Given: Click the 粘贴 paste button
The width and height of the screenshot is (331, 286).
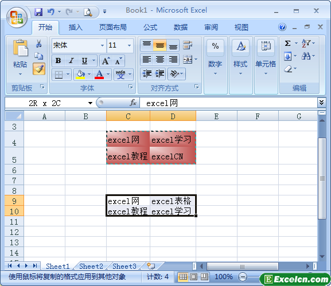Looking at the screenshot, I should pyautogui.click(x=20, y=57).
